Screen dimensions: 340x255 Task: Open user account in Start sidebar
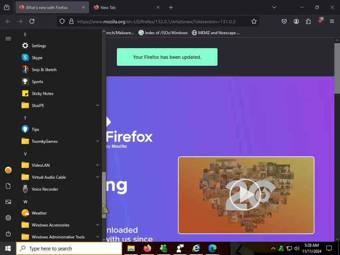click(x=8, y=170)
